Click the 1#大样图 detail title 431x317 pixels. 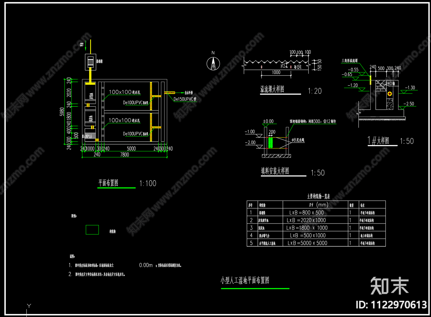click(x=378, y=140)
